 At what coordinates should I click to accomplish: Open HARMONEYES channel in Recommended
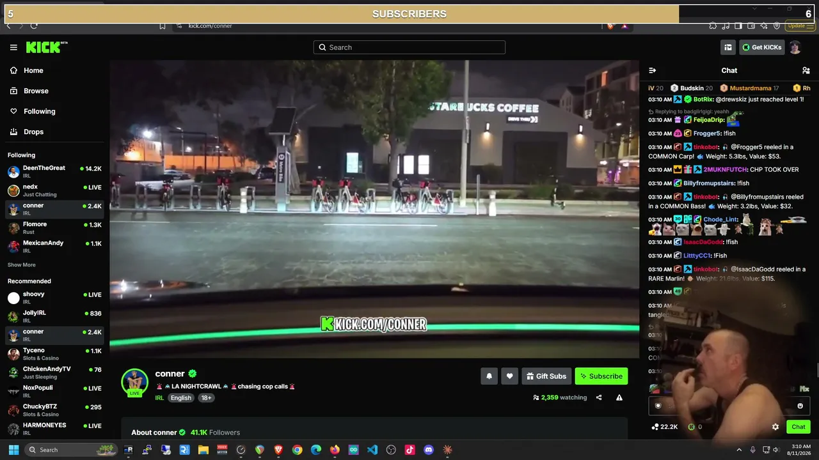54,429
